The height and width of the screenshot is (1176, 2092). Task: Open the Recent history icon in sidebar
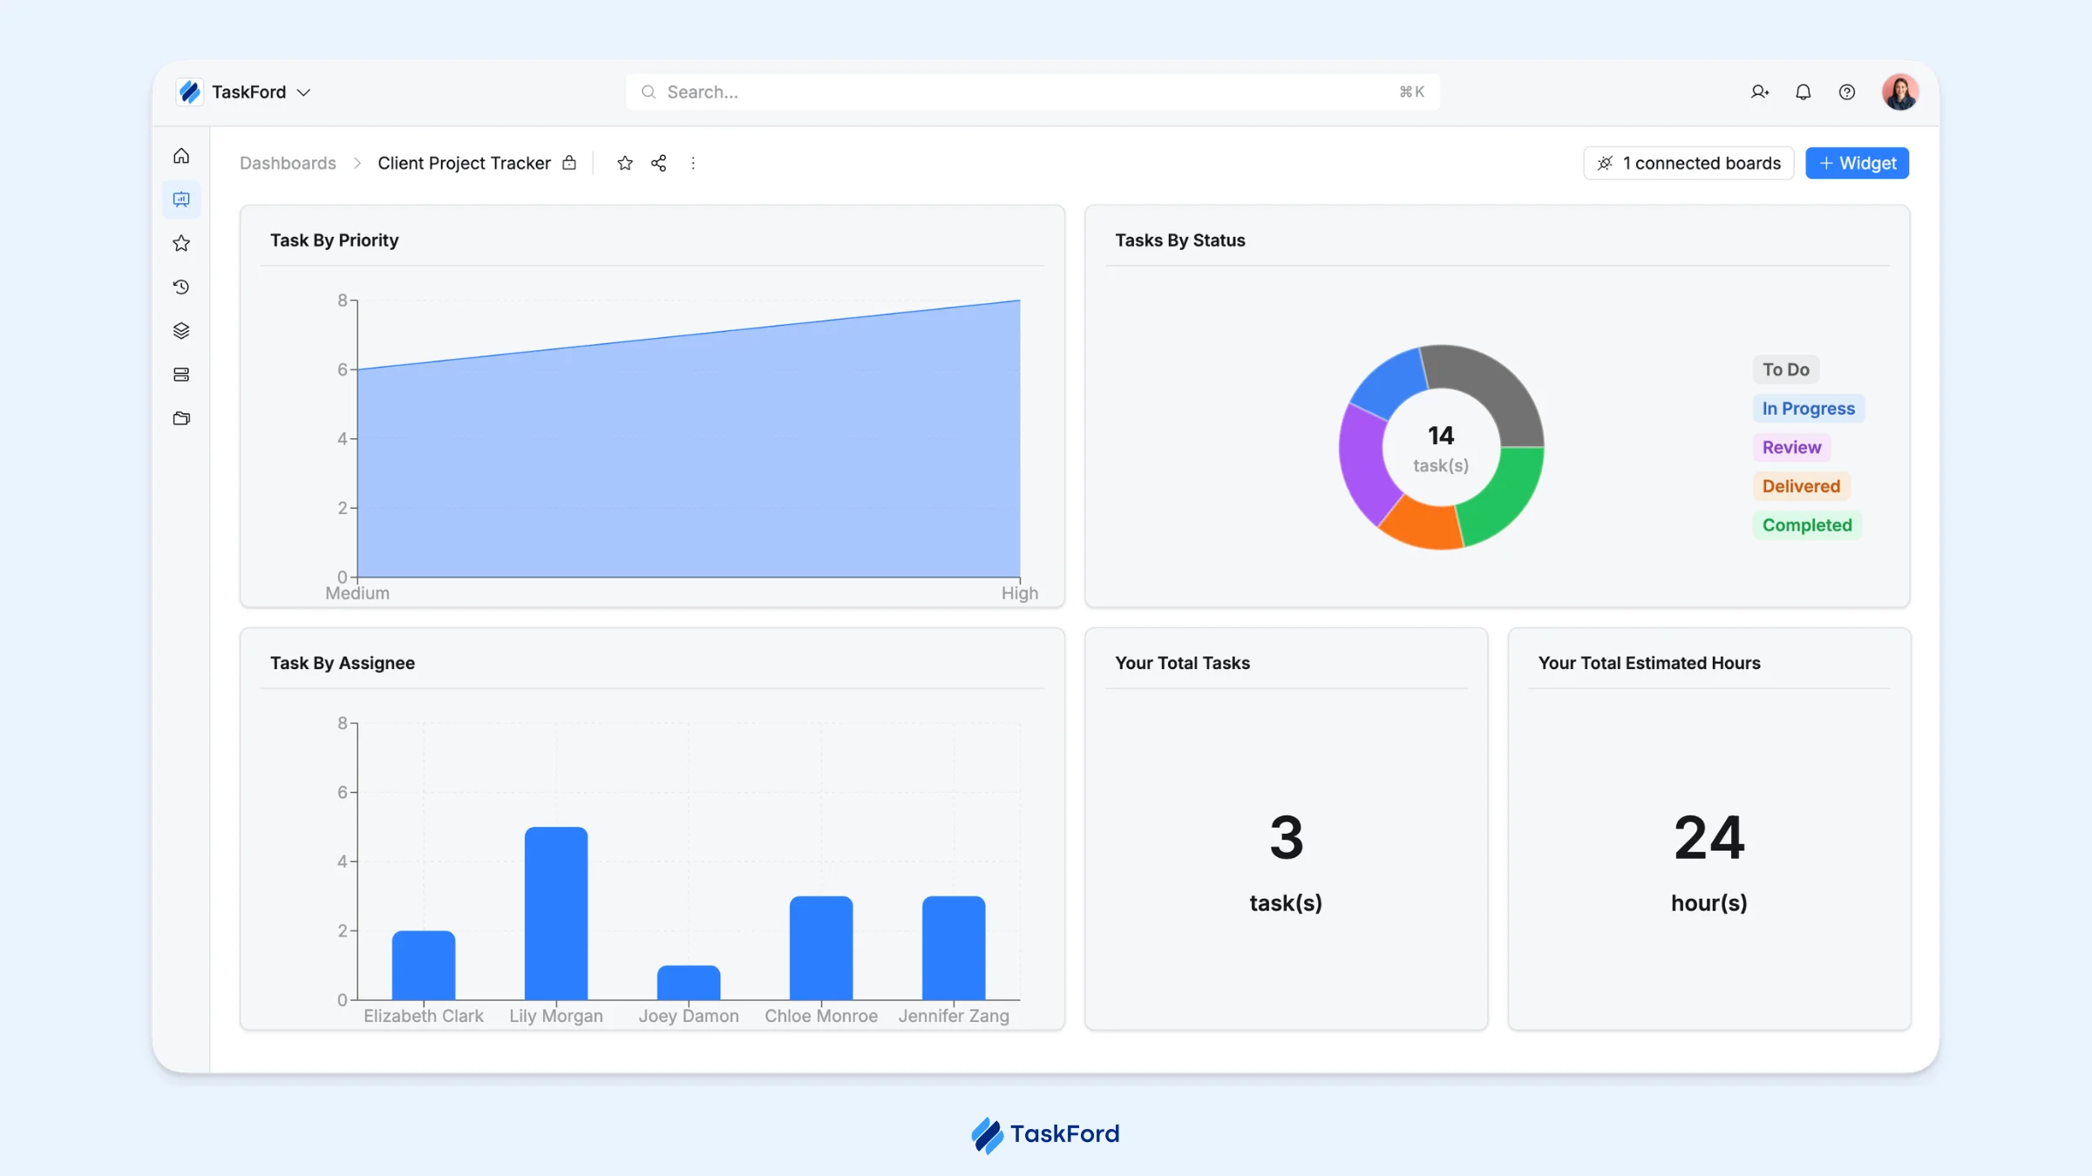(x=181, y=287)
